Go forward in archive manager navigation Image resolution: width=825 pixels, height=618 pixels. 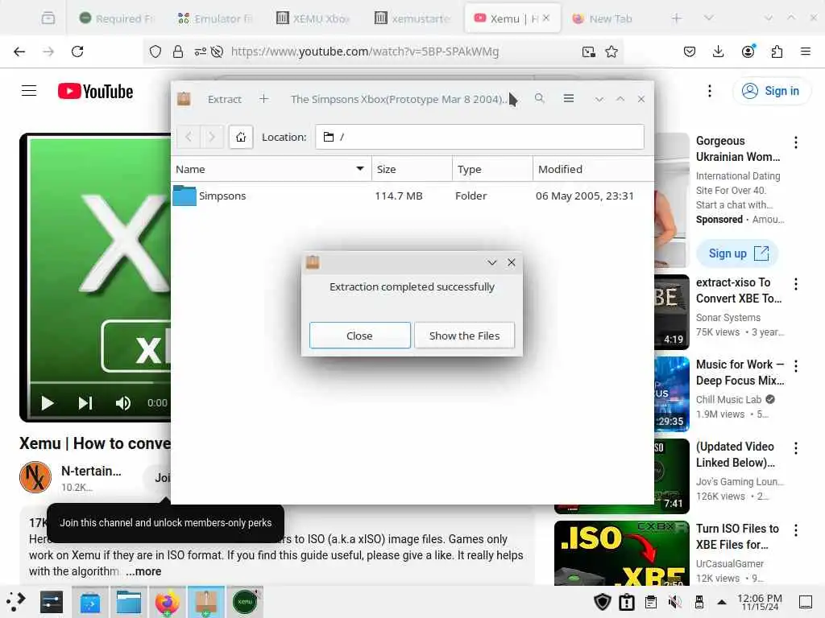click(x=212, y=137)
